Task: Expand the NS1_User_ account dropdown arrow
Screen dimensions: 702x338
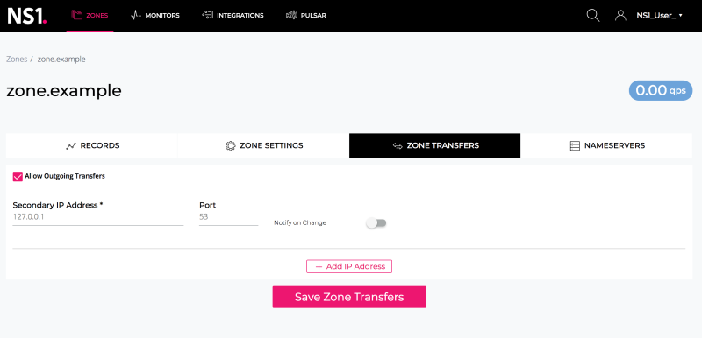Action: click(x=681, y=15)
